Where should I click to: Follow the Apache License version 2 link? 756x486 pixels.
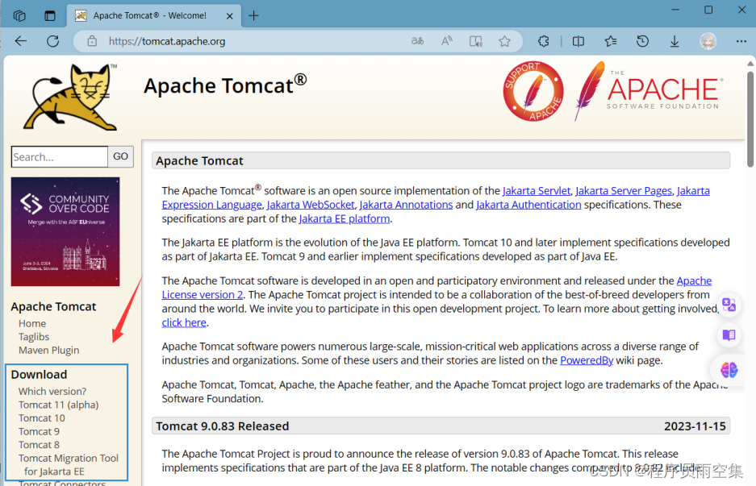[x=203, y=295]
